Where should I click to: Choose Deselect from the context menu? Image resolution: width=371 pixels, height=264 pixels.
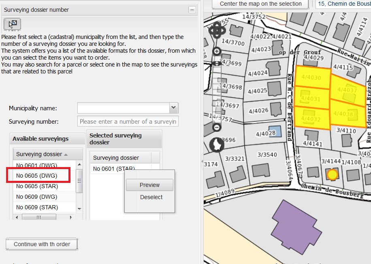click(151, 197)
